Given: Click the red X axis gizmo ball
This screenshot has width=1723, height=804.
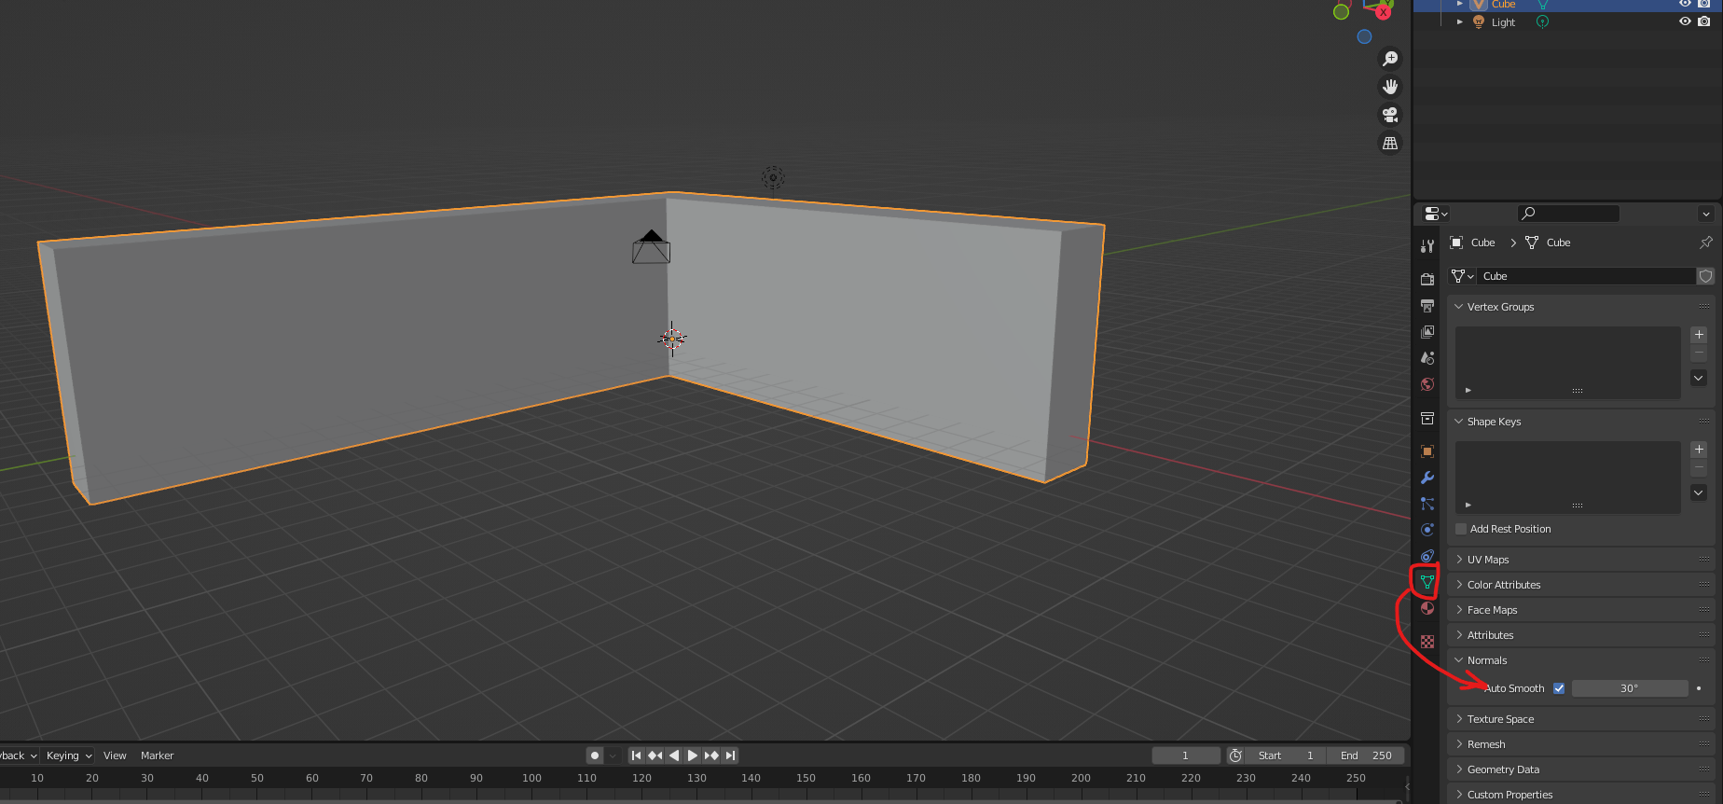Looking at the screenshot, I should coord(1384,12).
